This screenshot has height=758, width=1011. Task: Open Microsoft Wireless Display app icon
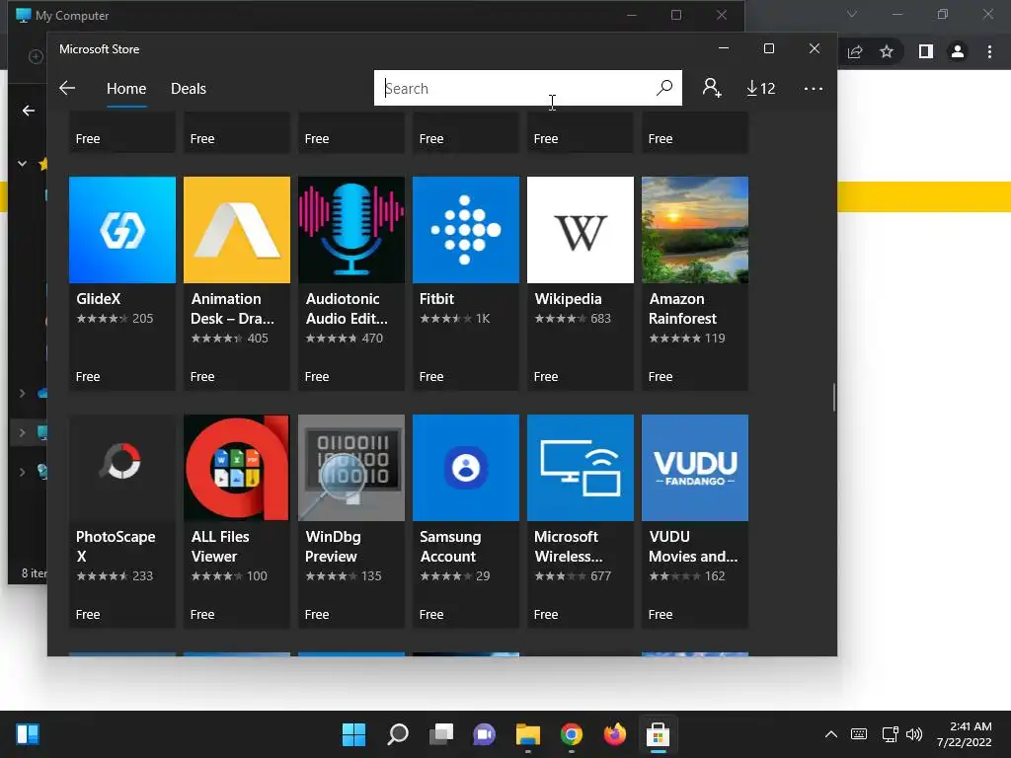click(581, 467)
